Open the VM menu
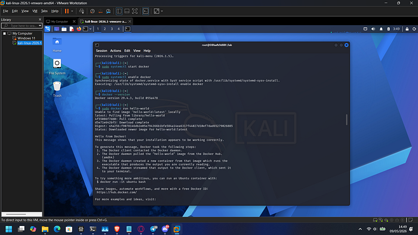Image resolution: width=418 pixels, height=235 pixels. coord(35,11)
